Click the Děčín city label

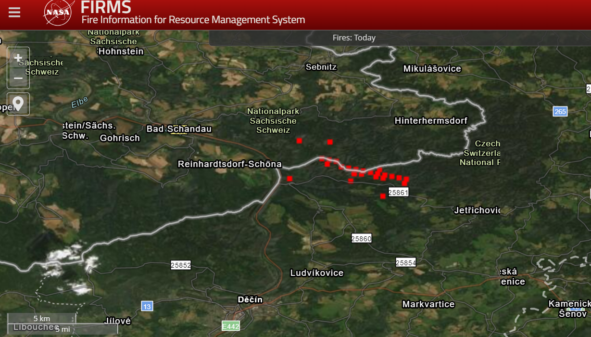coord(250,299)
